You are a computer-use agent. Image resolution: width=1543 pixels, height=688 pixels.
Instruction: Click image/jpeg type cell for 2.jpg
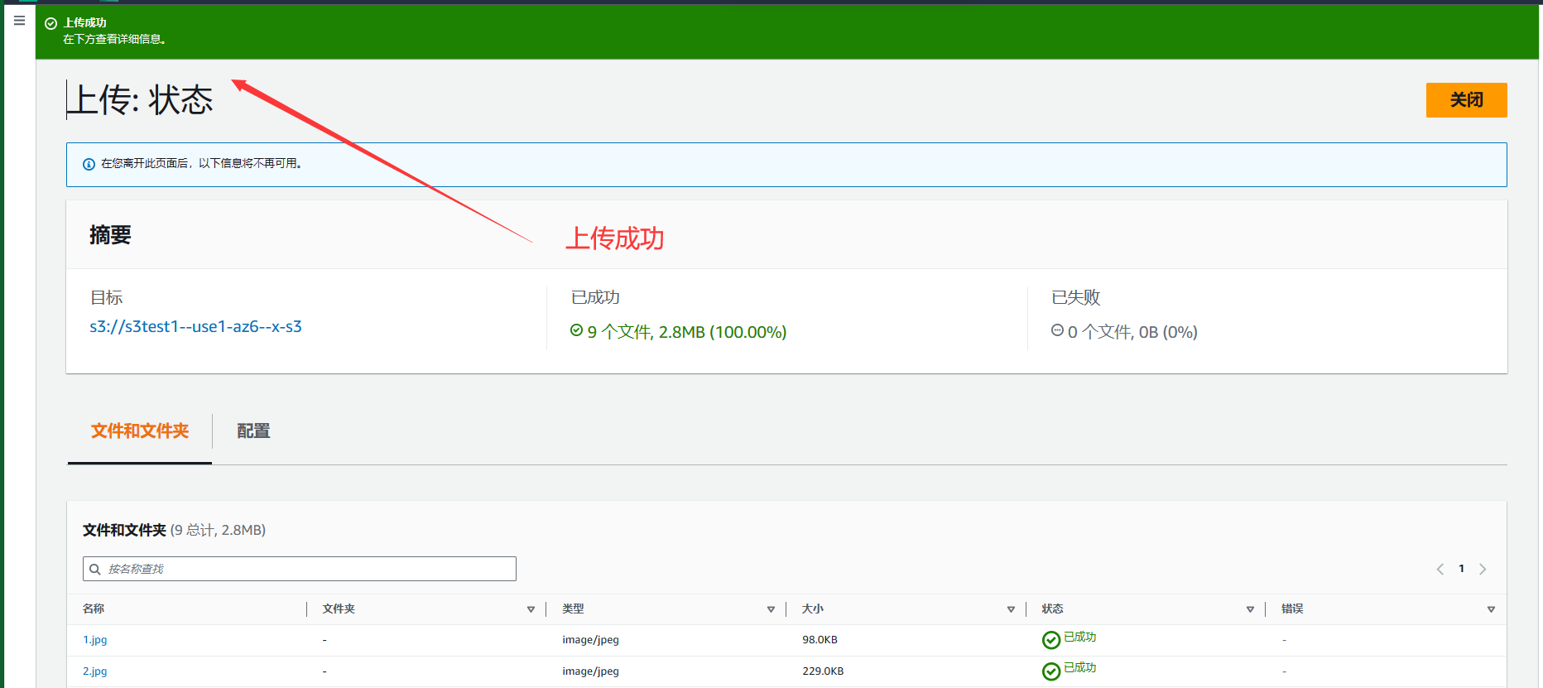tap(590, 671)
